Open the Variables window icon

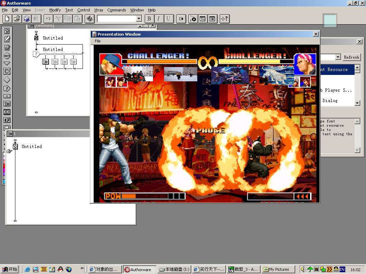(212, 19)
